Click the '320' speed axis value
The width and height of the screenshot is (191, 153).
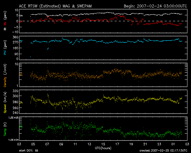click(x=16, y=91)
